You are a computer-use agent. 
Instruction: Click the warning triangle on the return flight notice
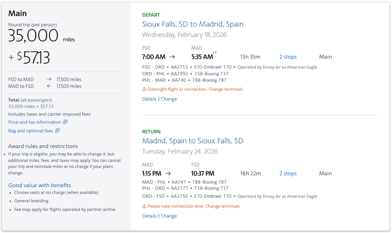click(143, 206)
